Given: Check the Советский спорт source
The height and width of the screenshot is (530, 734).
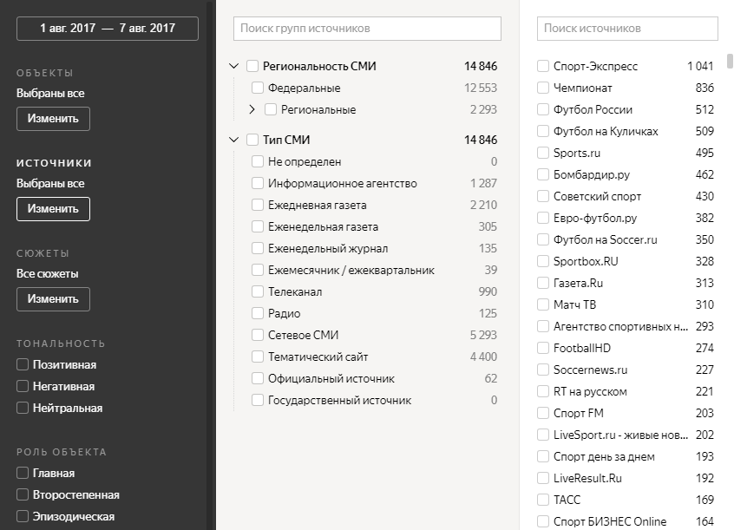Looking at the screenshot, I should [x=543, y=196].
